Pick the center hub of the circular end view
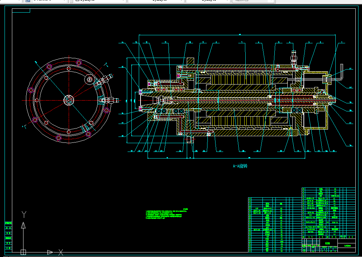362x257 pixels. click(69, 100)
